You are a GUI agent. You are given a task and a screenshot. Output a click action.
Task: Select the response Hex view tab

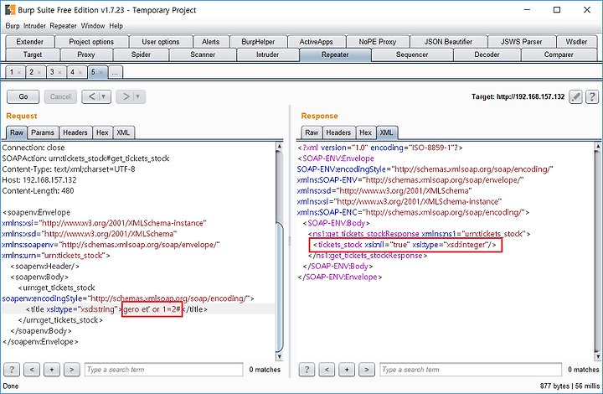coord(365,132)
